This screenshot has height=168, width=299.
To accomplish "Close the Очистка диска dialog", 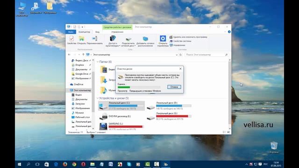I will click(180, 69).
